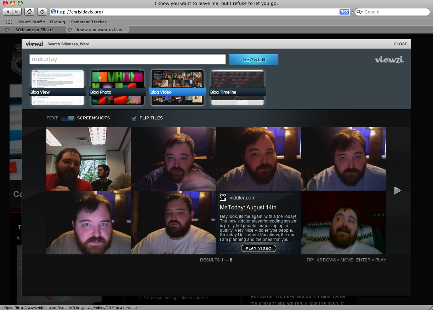Select the Blog View thumbnail
The width and height of the screenshot is (433, 310).
(x=58, y=88)
